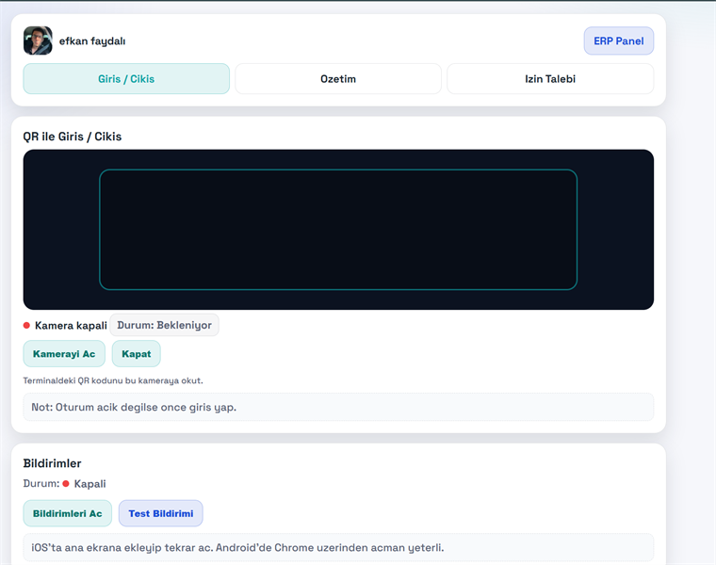
Task: Enable notifications via Bildirimleri Ac
Action: [x=68, y=513]
